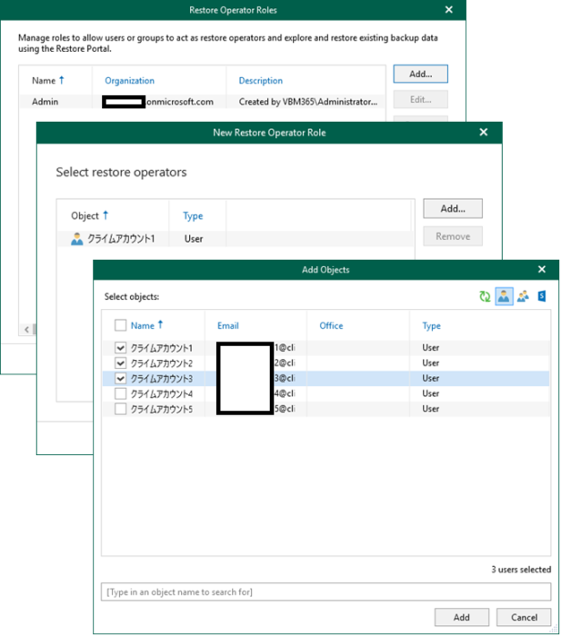
Task: Sort objects by the Type column header
Action: click(x=431, y=325)
